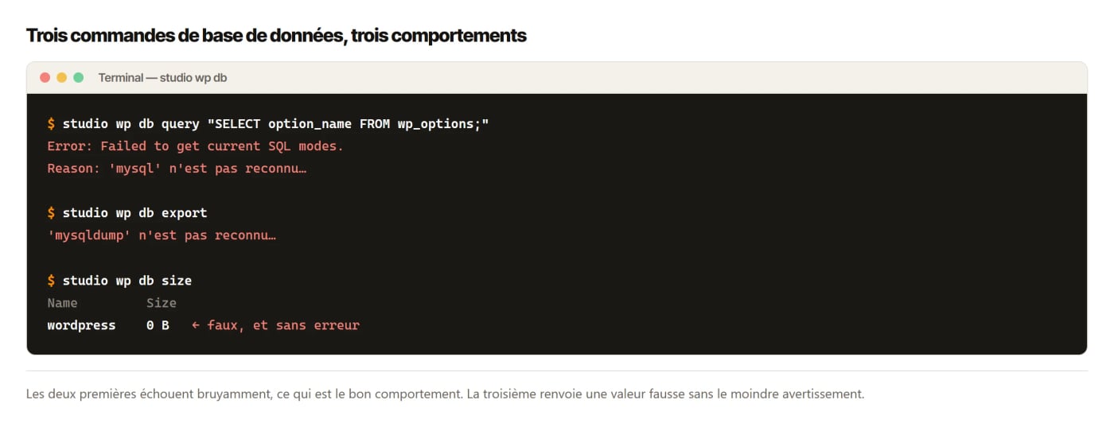Click the orange prompt before db size command
The image size is (1114, 427).
(x=51, y=281)
